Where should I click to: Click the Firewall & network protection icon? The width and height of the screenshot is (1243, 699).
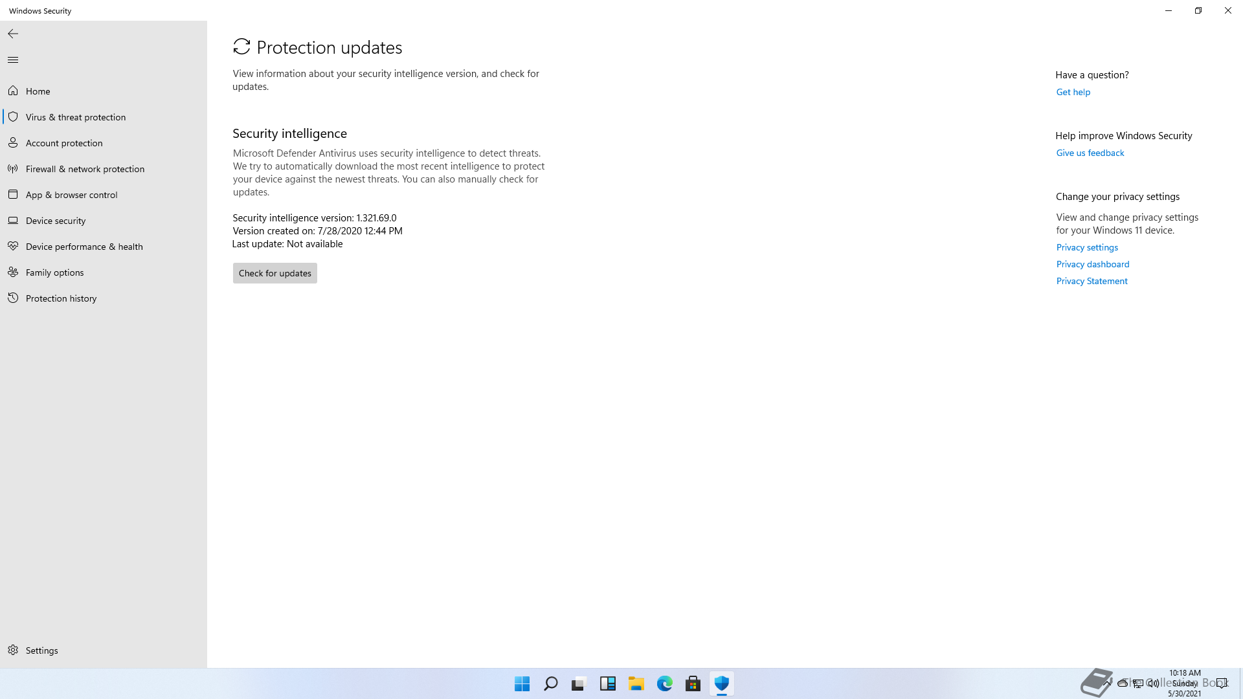[13, 168]
